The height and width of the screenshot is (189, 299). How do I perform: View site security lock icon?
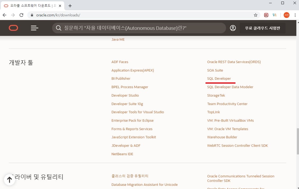[32, 15]
